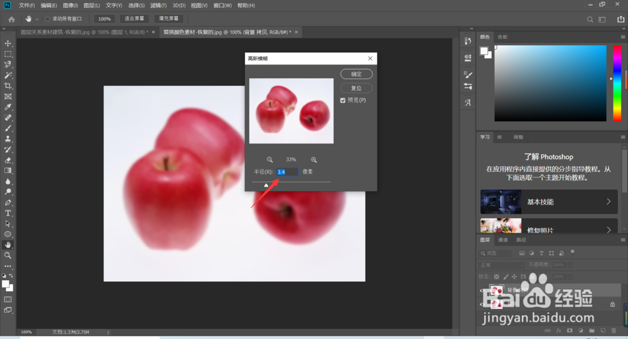Add layer mask from Layers panel bottom
The image size is (628, 339).
click(570, 331)
